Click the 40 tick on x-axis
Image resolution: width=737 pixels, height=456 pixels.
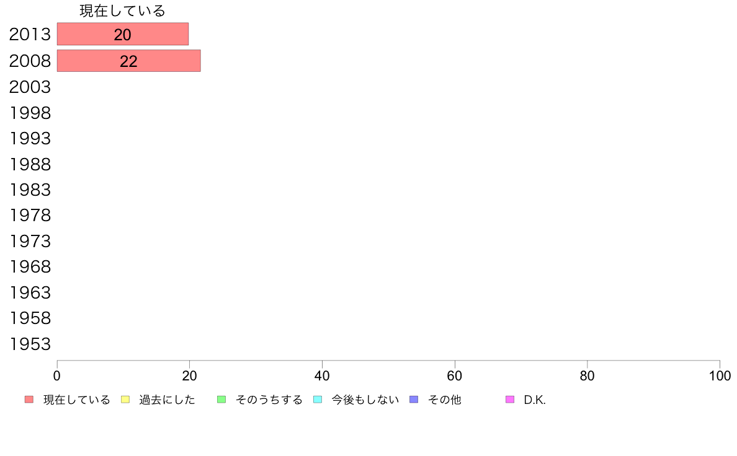322,375
